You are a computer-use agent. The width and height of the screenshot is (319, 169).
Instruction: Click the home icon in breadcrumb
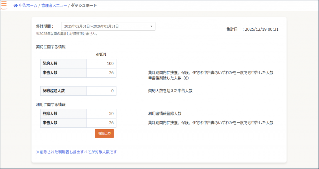coord(16,6)
